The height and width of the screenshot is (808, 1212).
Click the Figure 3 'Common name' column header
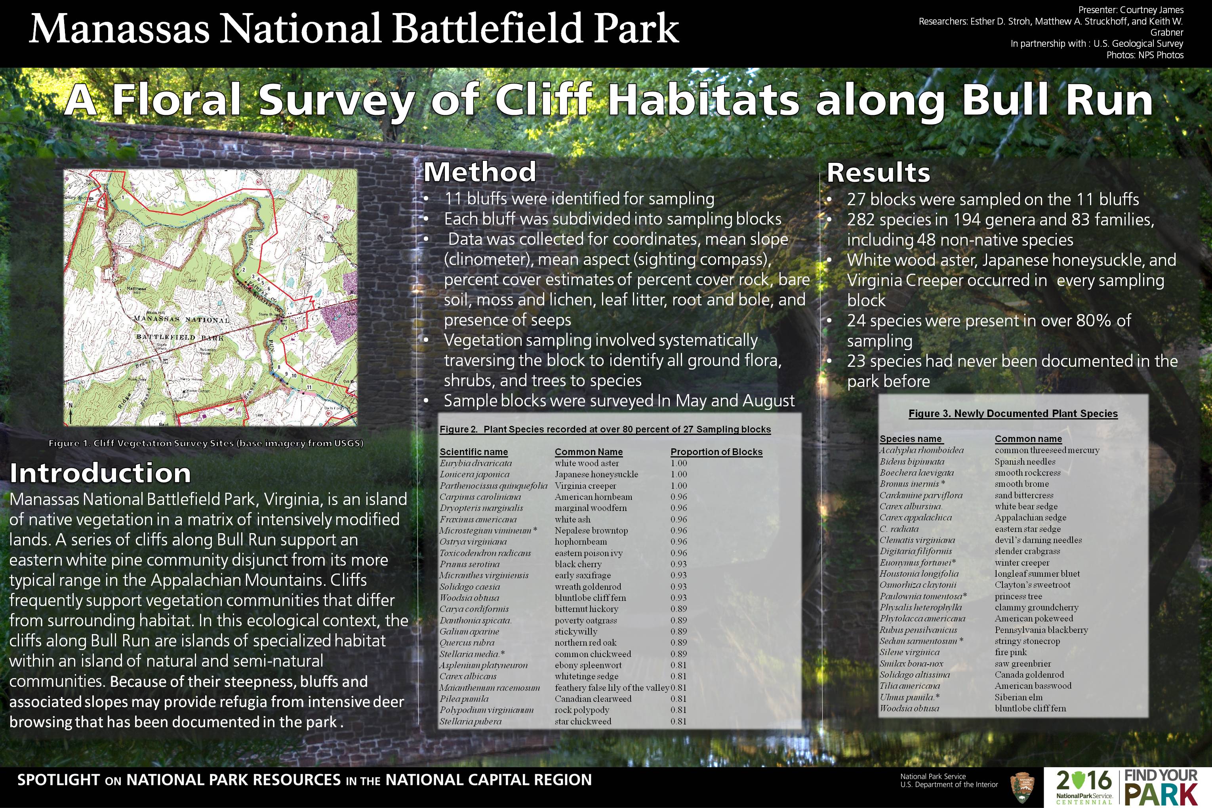tap(1028, 439)
